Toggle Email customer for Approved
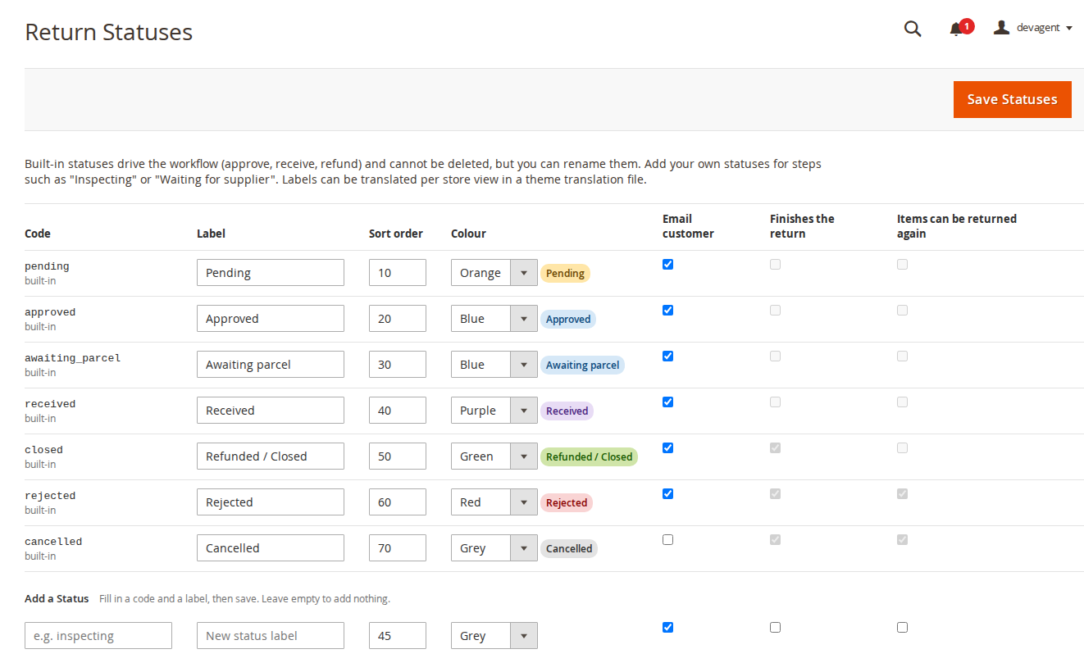The width and height of the screenshot is (1084, 672). pyautogui.click(x=667, y=310)
